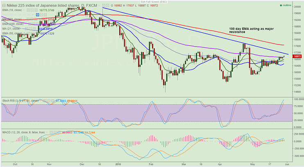Toggle main series visibility eye icon beside FXCM
Screen dimensions: 304x167
pos(104,5)
